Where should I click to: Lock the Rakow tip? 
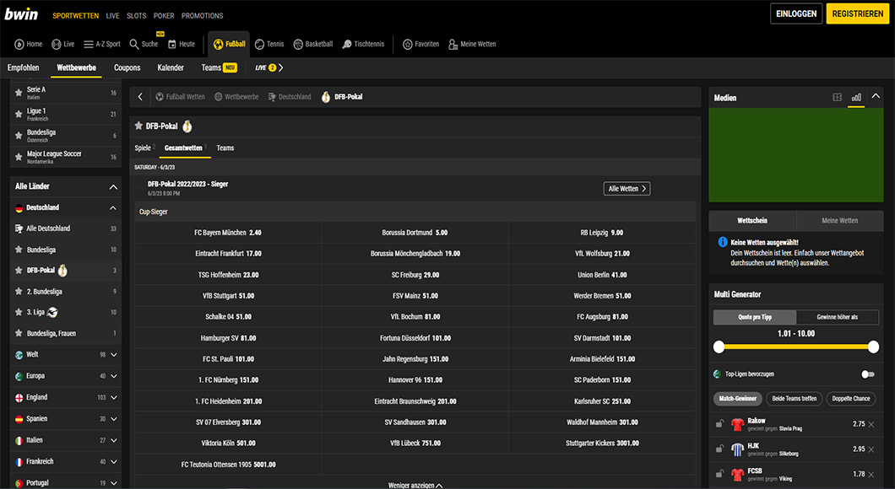(x=719, y=423)
